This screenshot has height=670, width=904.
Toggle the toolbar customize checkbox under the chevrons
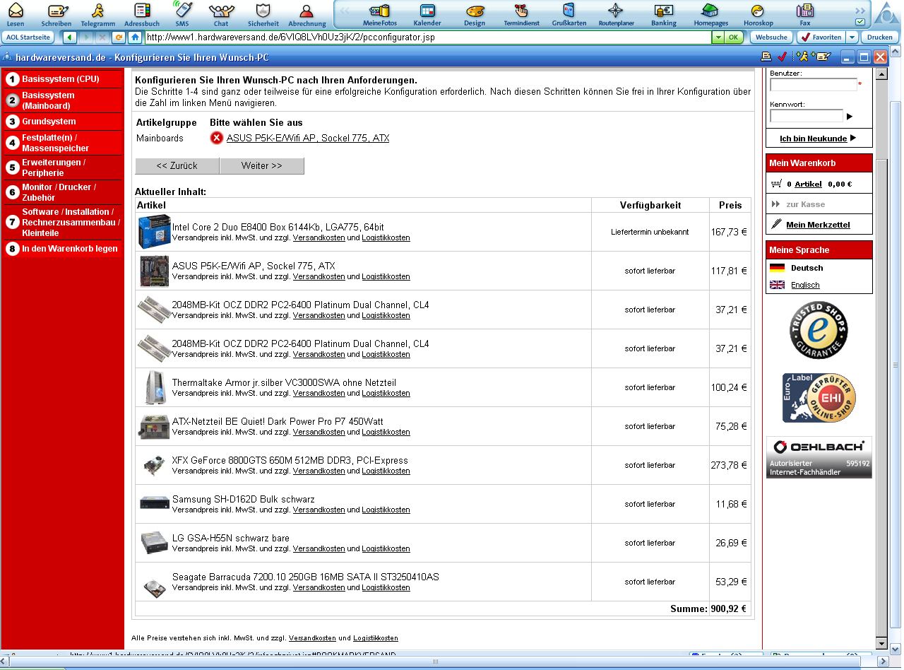(x=860, y=22)
